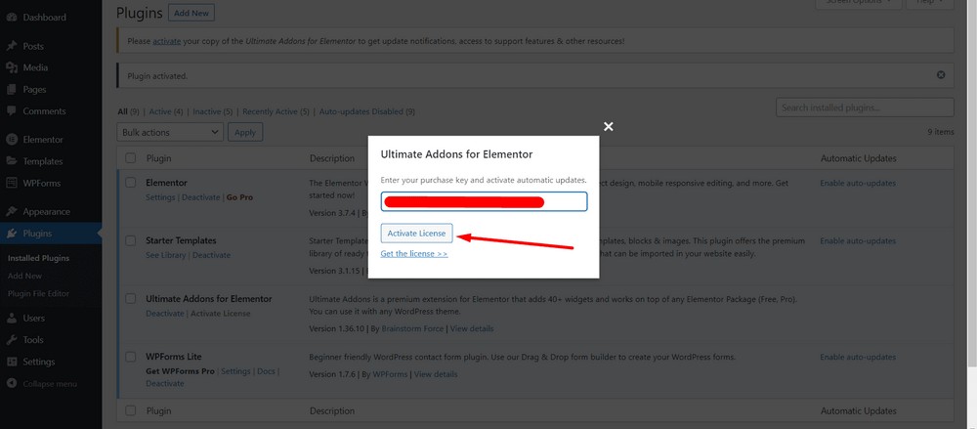Viewport: 977px width, 429px height.
Task: Click the purchase key input field
Action: (484, 201)
